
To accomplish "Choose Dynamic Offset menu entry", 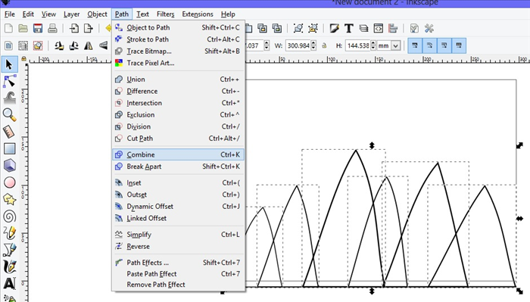I will coord(178,206).
